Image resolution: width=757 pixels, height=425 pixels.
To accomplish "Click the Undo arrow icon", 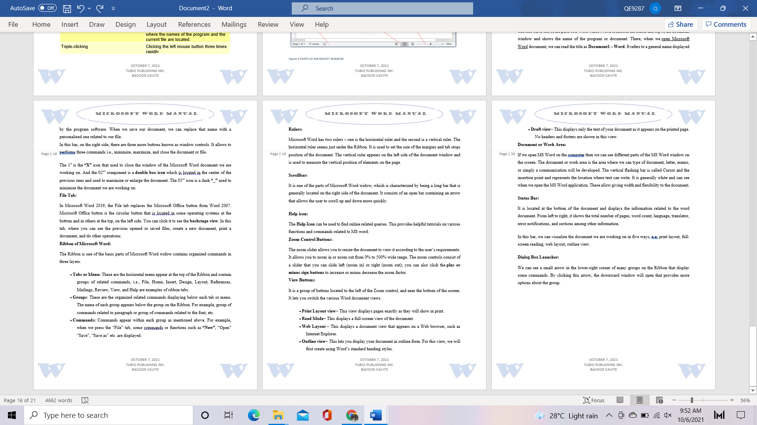I will coord(80,8).
